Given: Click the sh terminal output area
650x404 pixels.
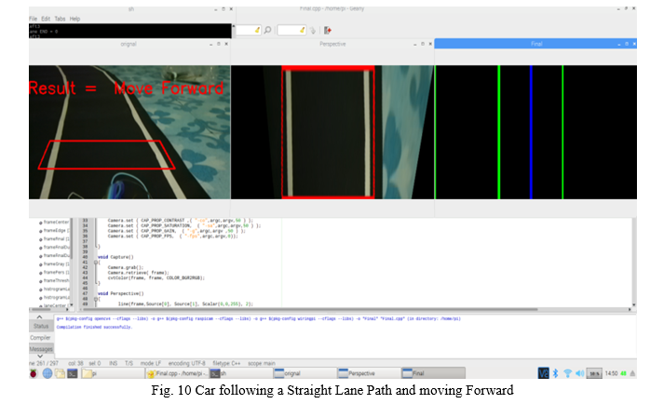Looking at the screenshot, I should point(129,31).
